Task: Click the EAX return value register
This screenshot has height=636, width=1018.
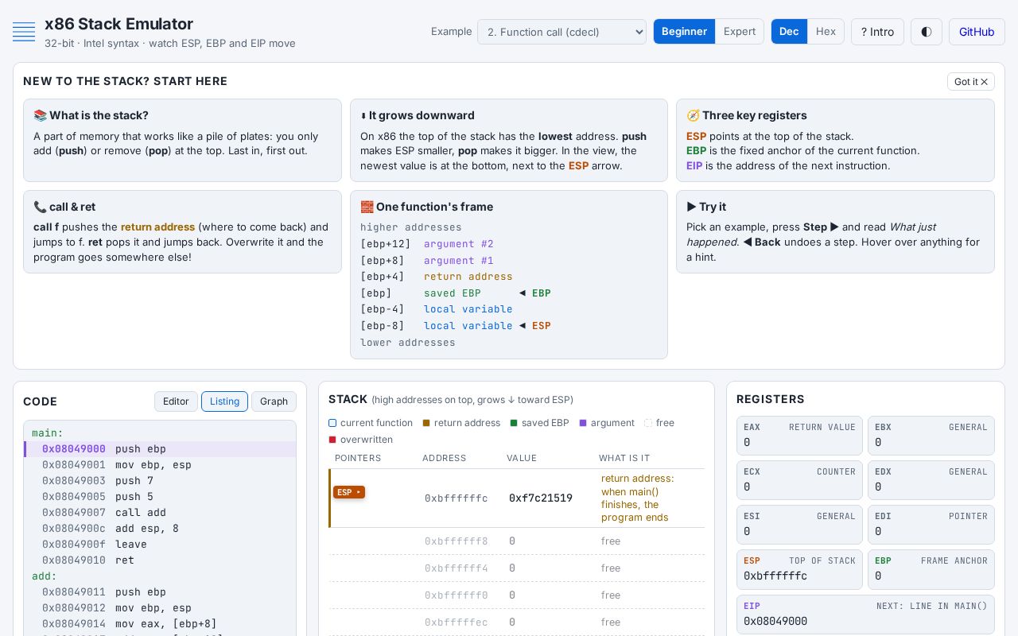Action: tap(799, 435)
